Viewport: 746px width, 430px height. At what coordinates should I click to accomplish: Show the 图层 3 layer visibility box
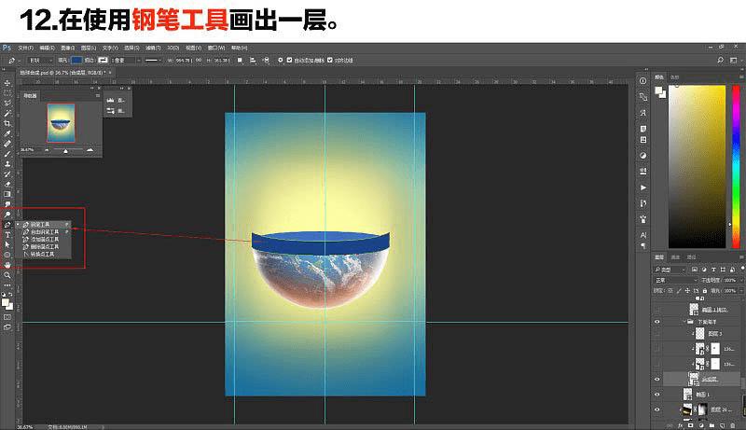coord(657,333)
